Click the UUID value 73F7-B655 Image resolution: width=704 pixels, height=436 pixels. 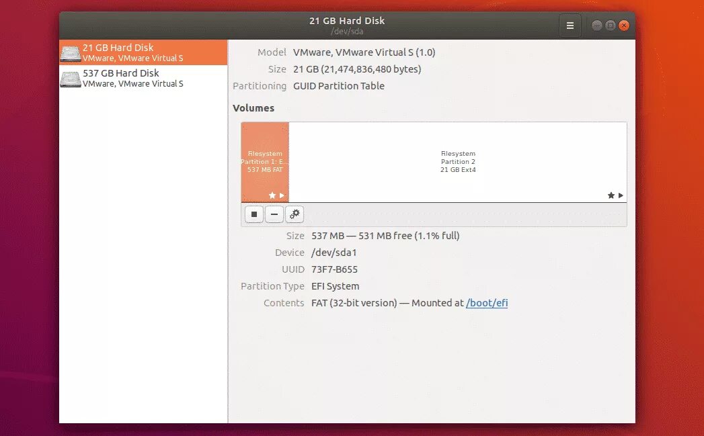pyautogui.click(x=334, y=269)
